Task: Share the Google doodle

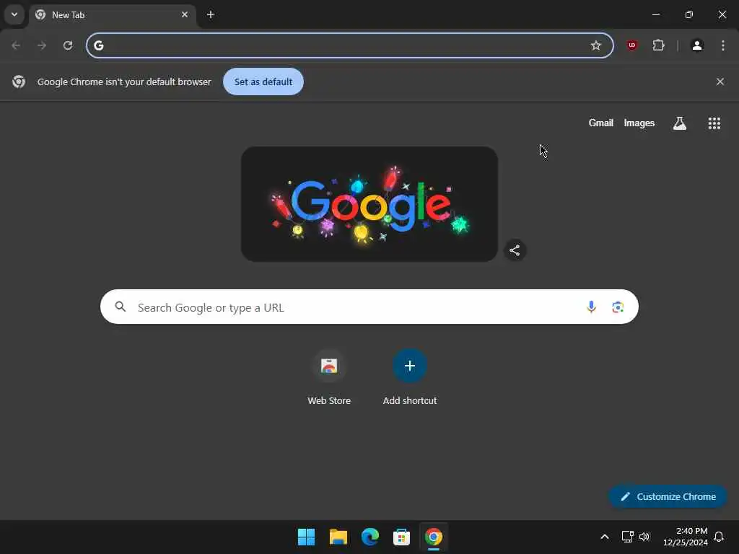Action: (x=515, y=250)
